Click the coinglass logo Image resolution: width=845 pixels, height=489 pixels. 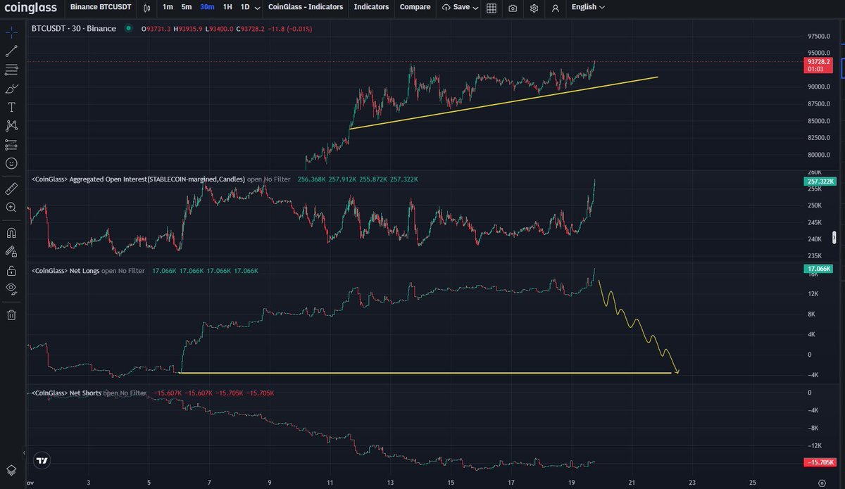click(30, 7)
